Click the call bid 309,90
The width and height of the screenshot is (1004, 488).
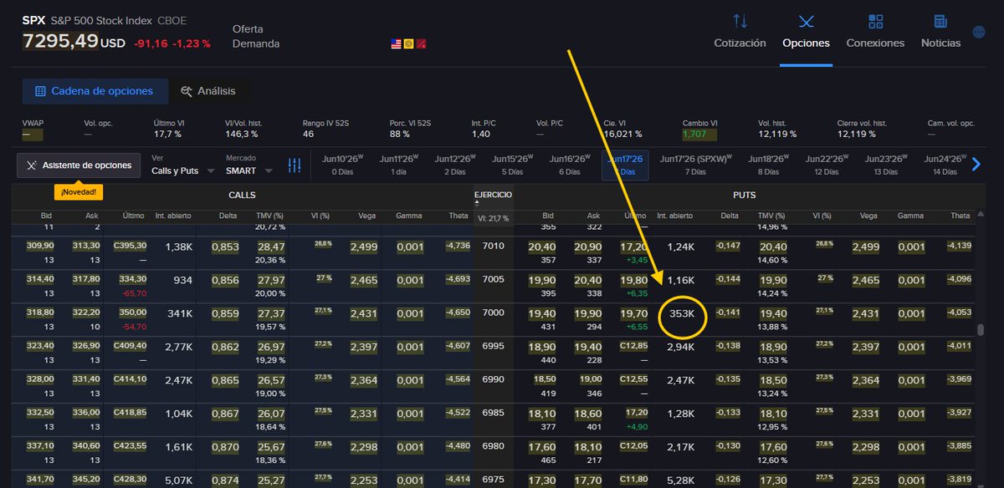click(40, 246)
